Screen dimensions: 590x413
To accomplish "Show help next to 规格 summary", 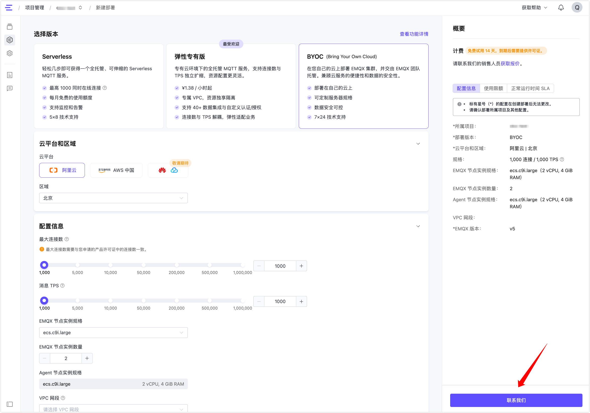I will coord(562,159).
